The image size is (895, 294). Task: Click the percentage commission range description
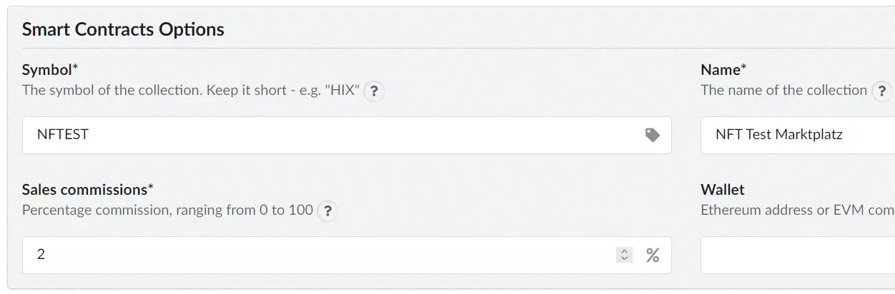click(168, 211)
